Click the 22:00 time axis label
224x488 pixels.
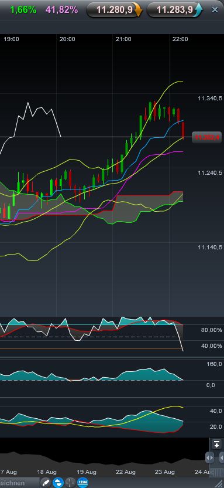(180, 39)
